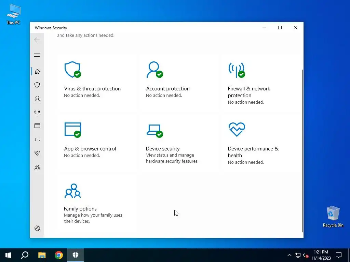Screen dimensions: 350x262
Task: Click 'View status and manage hardware security features' text
Action: point(172,158)
